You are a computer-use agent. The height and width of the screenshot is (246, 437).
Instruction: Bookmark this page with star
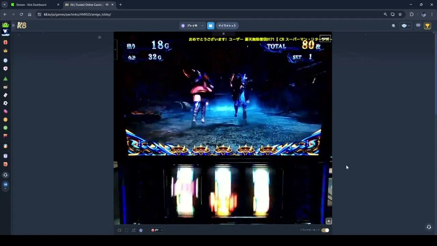400,14
